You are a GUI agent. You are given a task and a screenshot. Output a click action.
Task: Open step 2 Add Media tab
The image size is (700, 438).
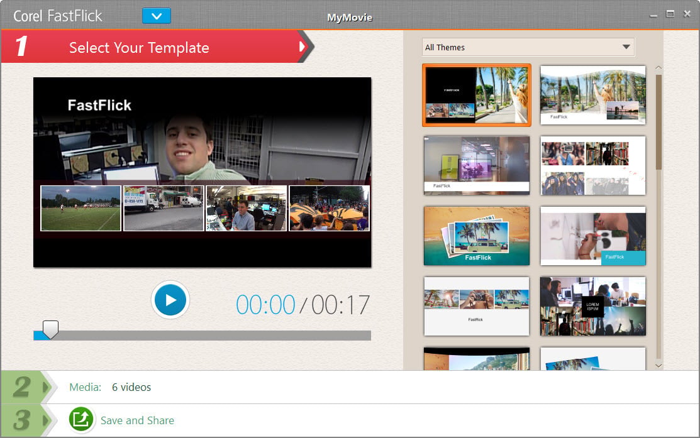[x=28, y=386]
